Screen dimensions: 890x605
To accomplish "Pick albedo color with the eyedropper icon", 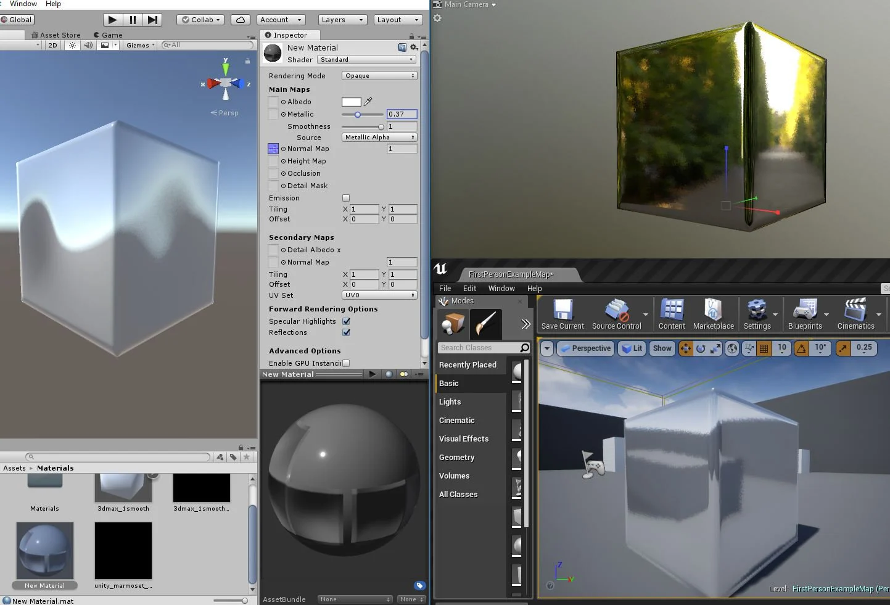I will 368,102.
